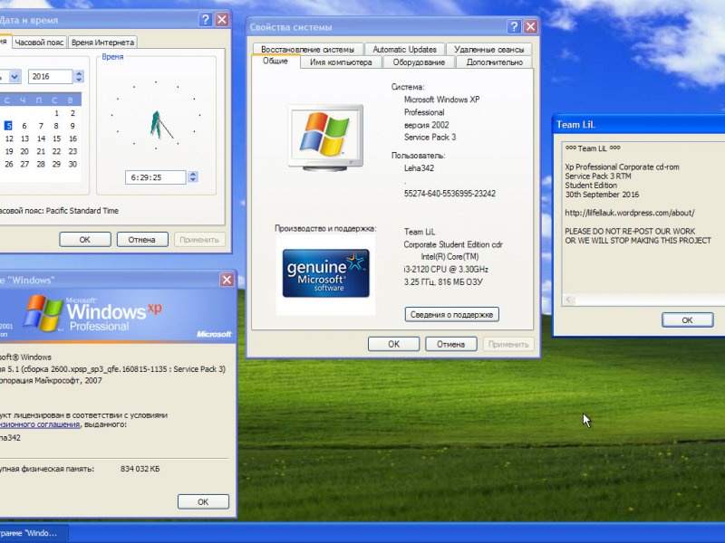725x543 pixels.
Task: Switch to Время Интернета tab
Action: [x=102, y=42]
